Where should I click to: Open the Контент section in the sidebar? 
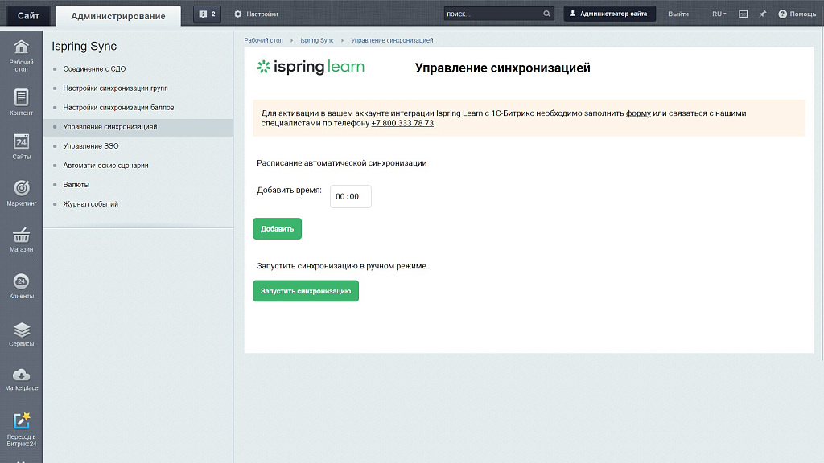pos(23,103)
